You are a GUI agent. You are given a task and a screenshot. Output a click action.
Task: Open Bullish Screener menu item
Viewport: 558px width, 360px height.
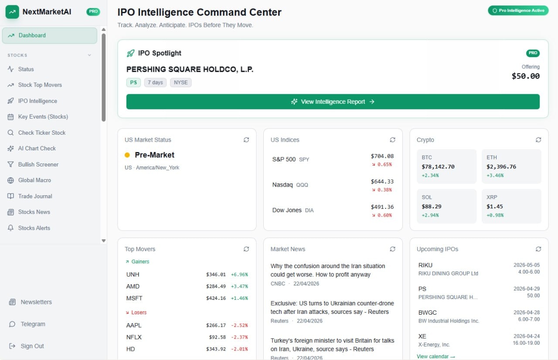pyautogui.click(x=50, y=164)
